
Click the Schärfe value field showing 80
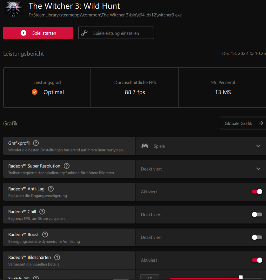coord(150,277)
